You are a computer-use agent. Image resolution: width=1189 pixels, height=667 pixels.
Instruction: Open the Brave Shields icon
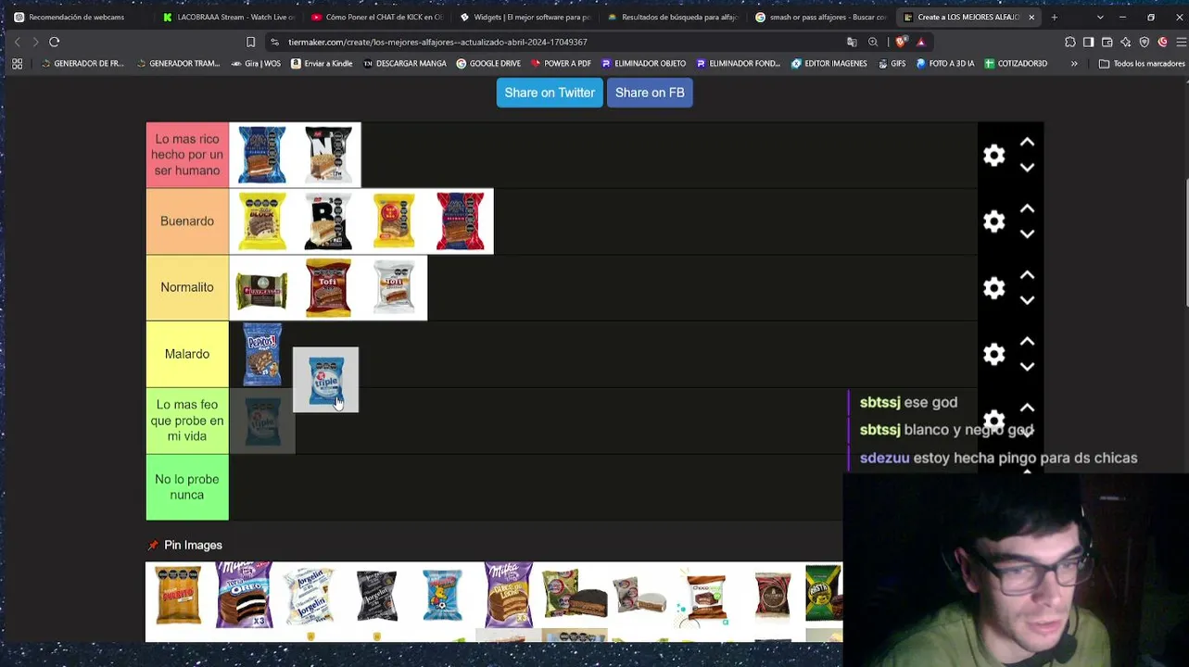click(901, 42)
